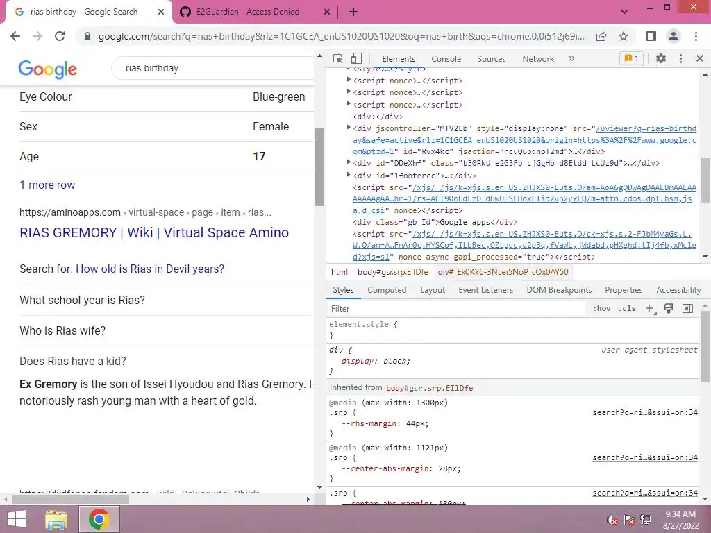Select div#_Ex0KY6 breadcrumb item
Image resolution: width=711 pixels, height=533 pixels.
tap(503, 272)
